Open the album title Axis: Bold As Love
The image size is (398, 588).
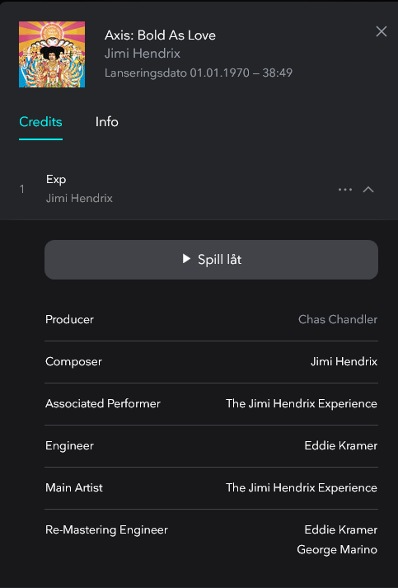(160, 35)
